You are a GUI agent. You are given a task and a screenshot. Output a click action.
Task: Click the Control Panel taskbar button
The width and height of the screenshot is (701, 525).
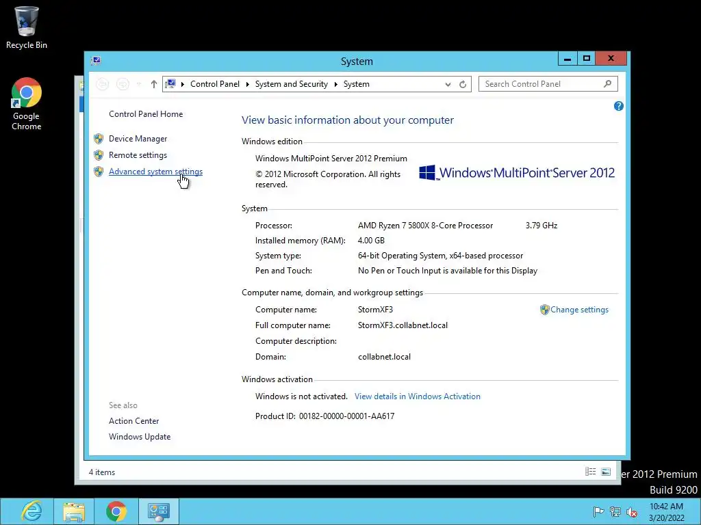159,511
